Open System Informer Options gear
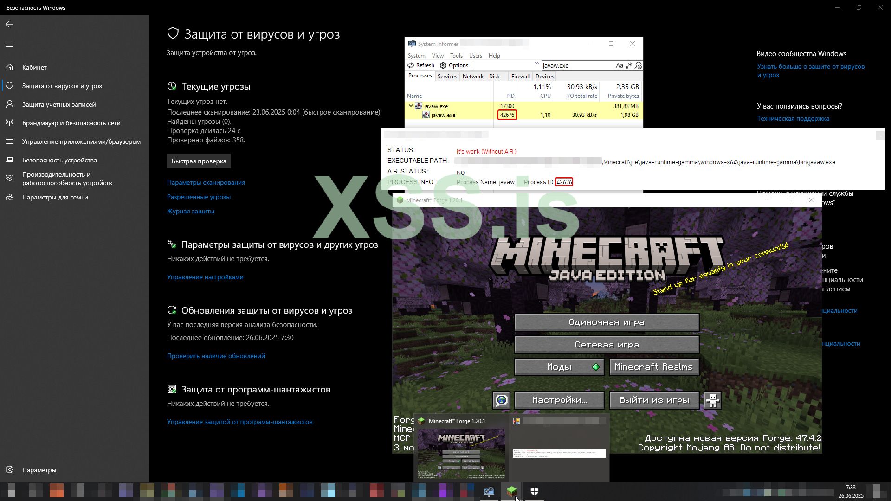This screenshot has height=501, width=891. click(443, 65)
